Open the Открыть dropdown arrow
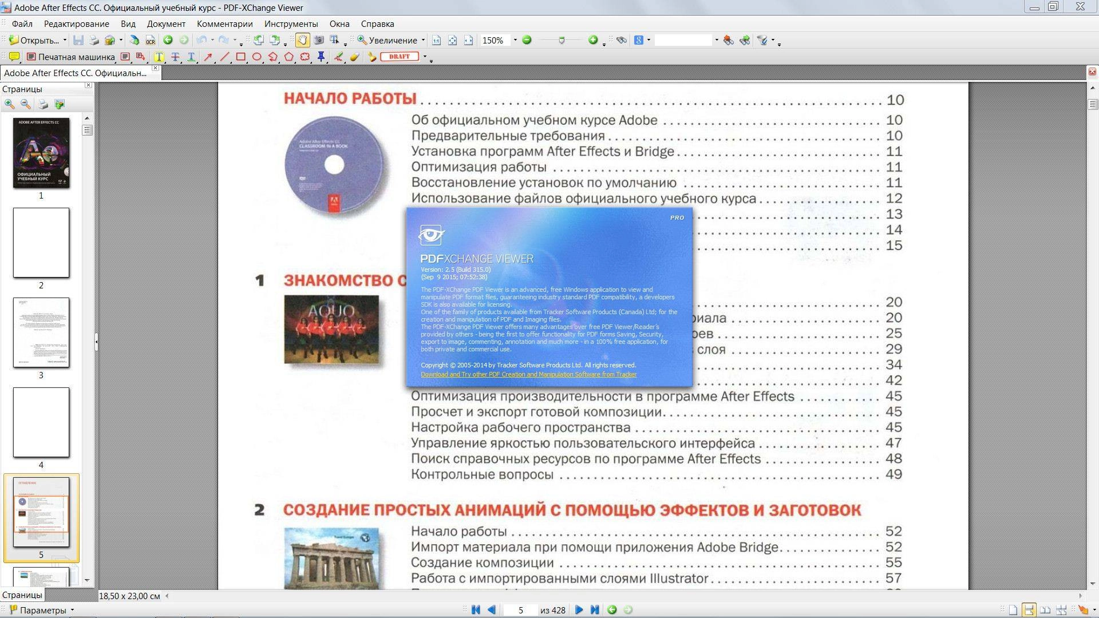 (x=65, y=40)
